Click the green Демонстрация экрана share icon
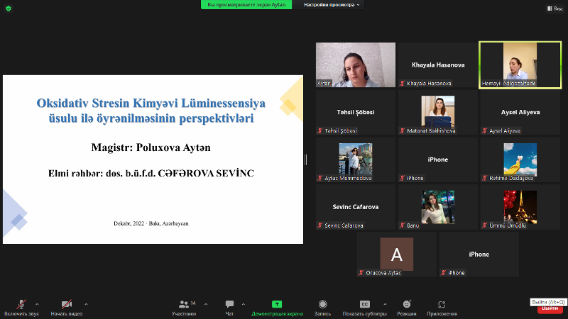568x319 pixels. (277, 304)
